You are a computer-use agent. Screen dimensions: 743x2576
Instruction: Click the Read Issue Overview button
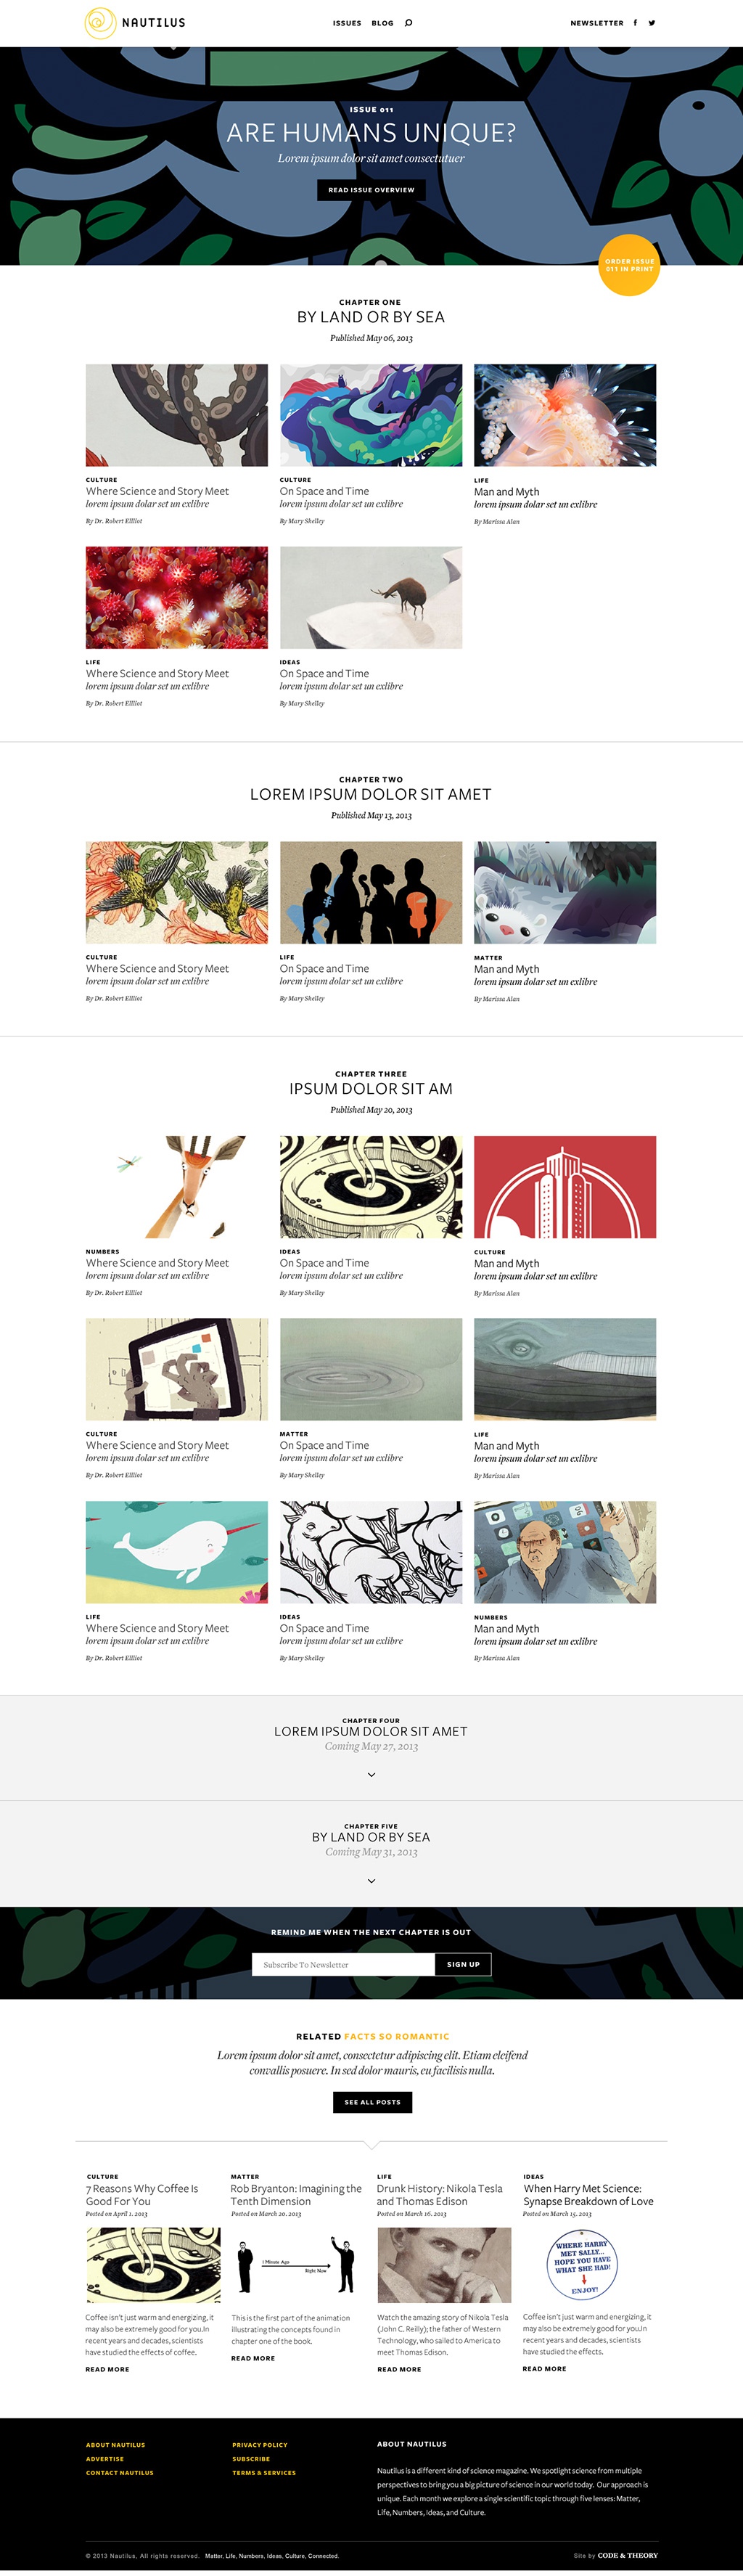[x=371, y=190]
